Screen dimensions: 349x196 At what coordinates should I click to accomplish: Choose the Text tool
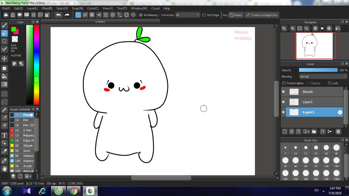click(4, 135)
